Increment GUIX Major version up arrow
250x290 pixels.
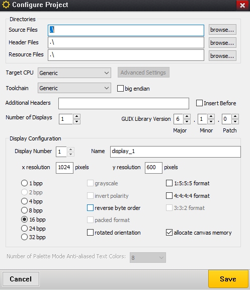[x=187, y=116]
